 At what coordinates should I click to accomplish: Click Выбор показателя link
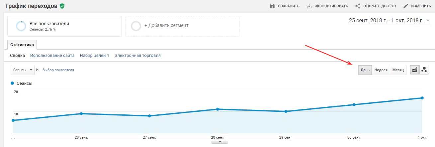(x=58, y=70)
